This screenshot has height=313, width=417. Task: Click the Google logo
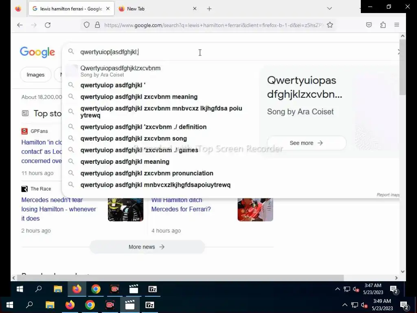(x=37, y=52)
